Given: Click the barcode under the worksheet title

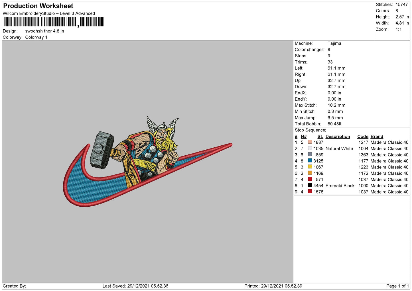Looking at the screenshot, I should point(54,22).
